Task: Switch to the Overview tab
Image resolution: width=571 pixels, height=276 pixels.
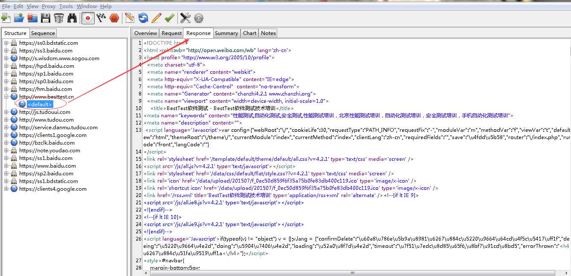Action: (145, 33)
